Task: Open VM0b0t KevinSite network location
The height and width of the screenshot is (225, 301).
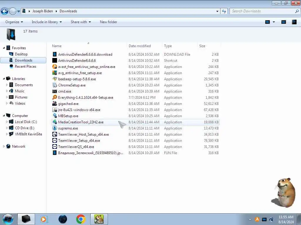Action: click(x=29, y=134)
